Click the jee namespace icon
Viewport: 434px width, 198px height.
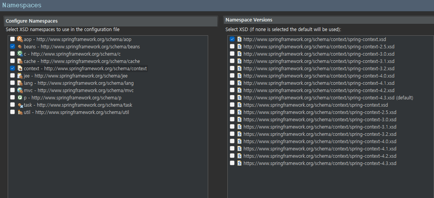click(20, 76)
